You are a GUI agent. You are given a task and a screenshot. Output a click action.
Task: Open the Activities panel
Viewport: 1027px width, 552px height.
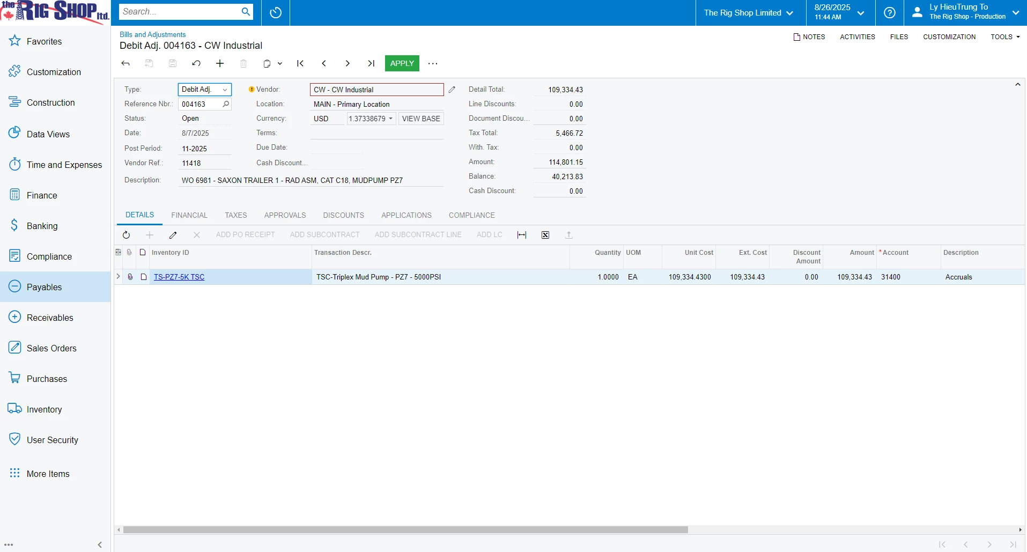(858, 37)
